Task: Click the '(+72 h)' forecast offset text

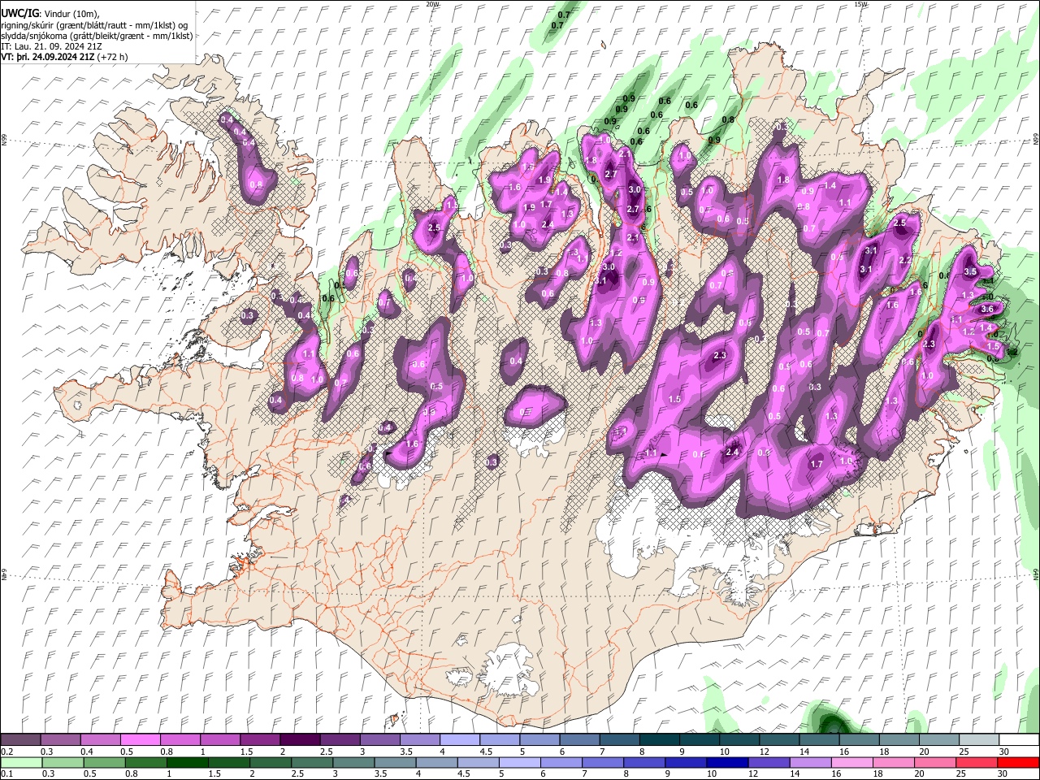Action: pyautogui.click(x=112, y=57)
